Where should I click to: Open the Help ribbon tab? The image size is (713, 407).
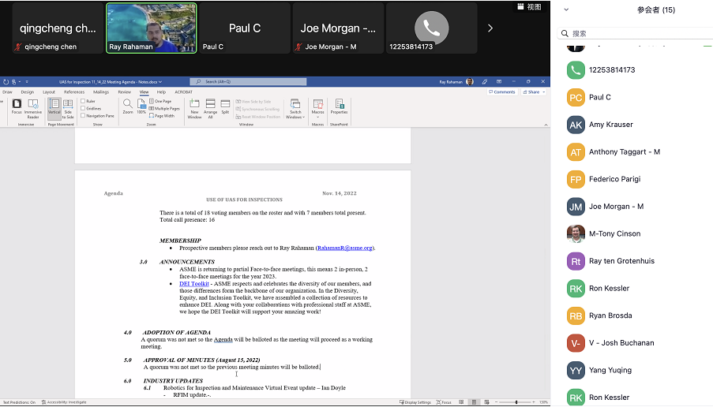[161, 92]
